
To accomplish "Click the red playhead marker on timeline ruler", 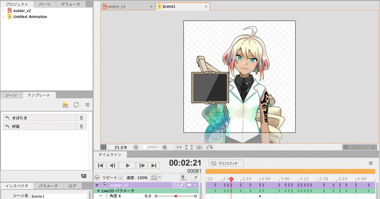I will [231, 179].
